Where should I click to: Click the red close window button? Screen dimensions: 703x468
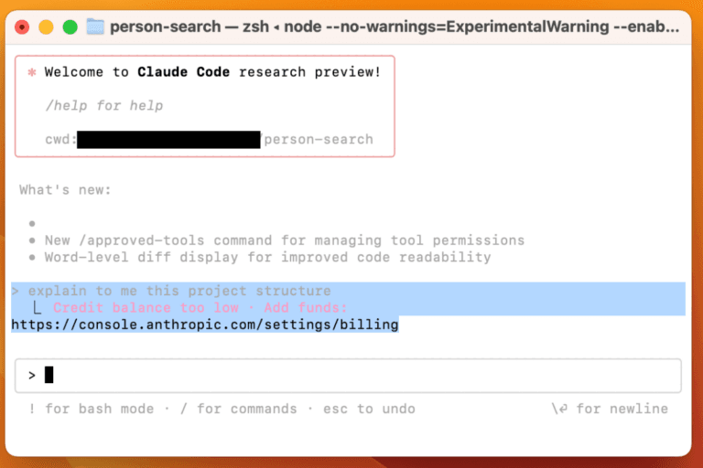click(x=22, y=27)
